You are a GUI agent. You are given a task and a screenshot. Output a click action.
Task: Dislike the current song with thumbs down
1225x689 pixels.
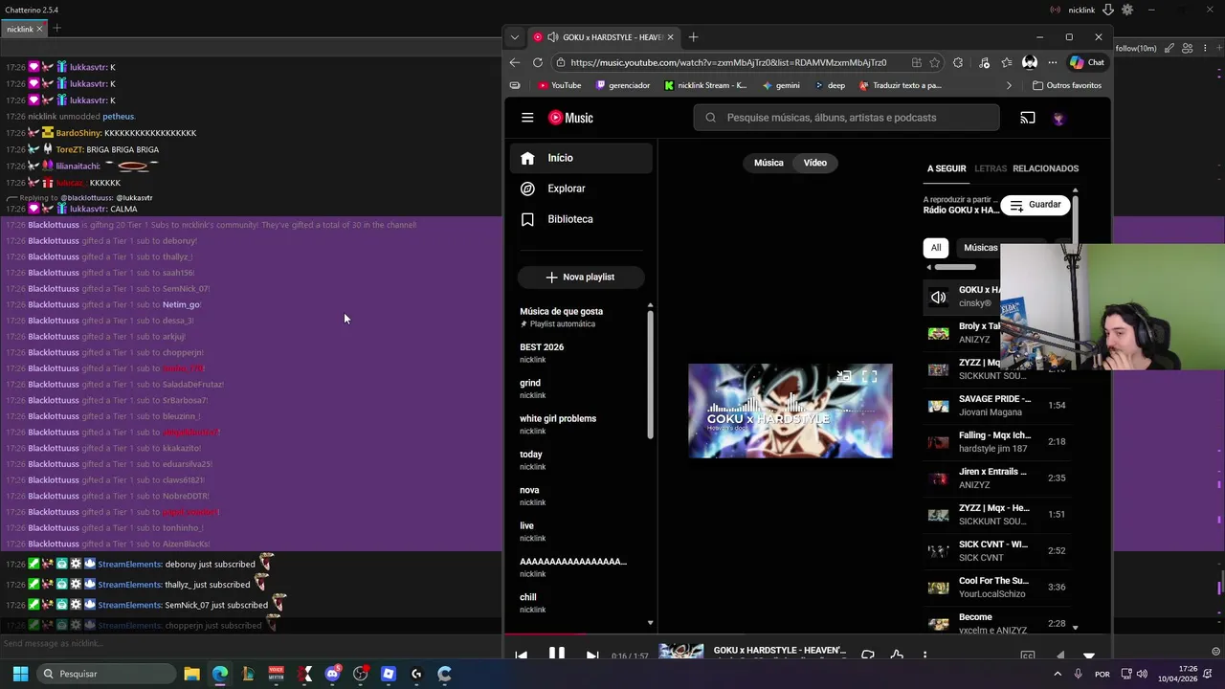pos(868,656)
